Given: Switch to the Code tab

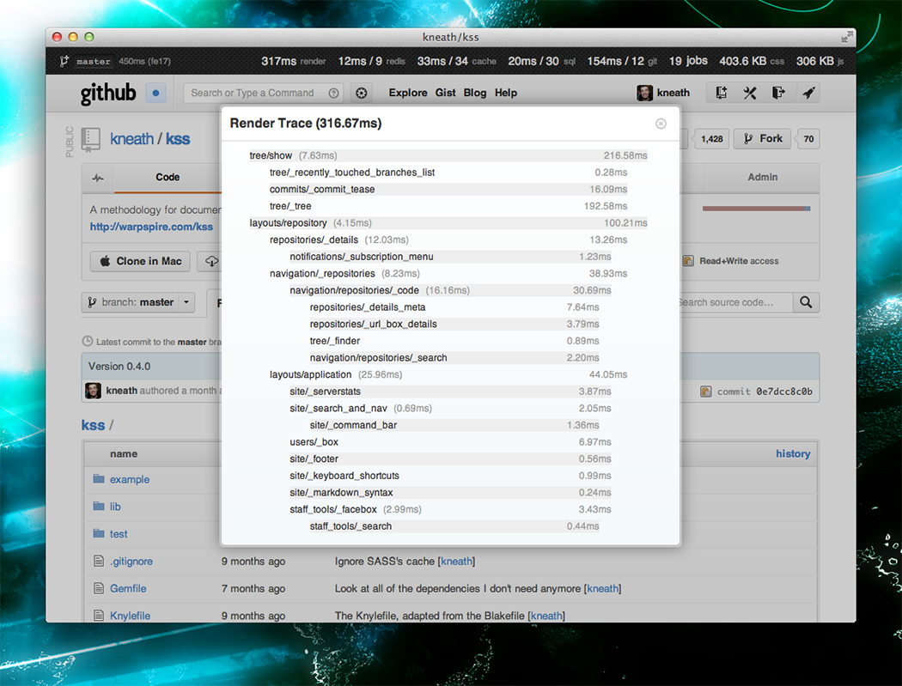Looking at the screenshot, I should coord(168,178).
